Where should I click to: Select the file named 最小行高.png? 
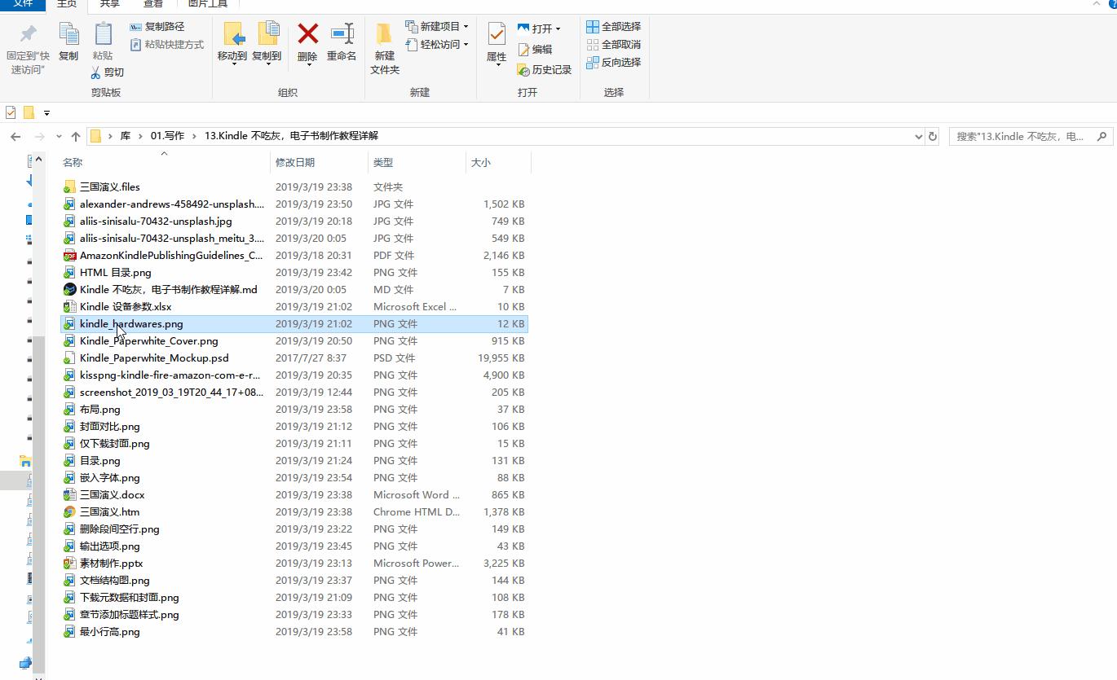pos(110,632)
